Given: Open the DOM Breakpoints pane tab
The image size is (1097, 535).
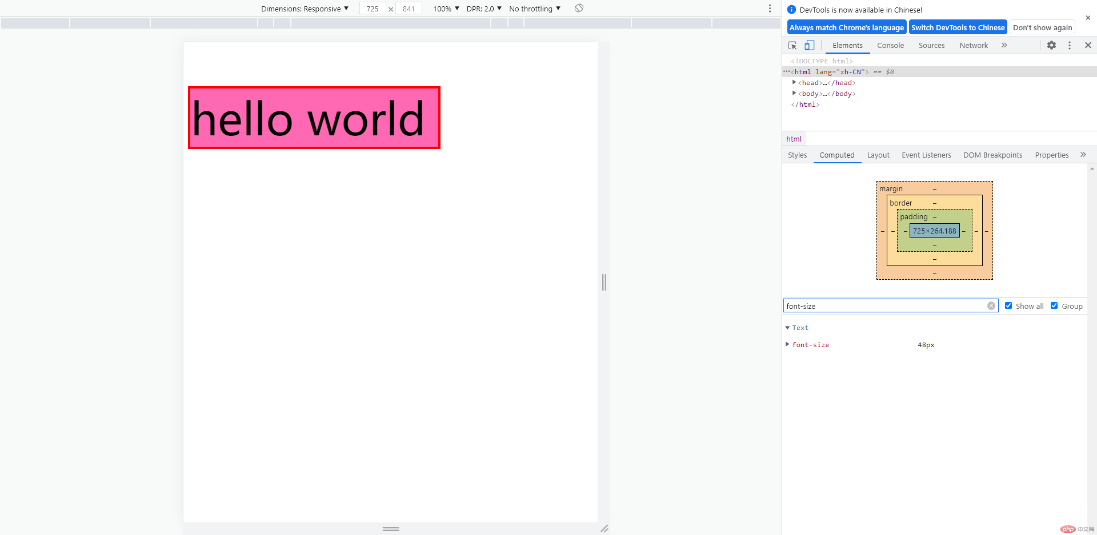Looking at the screenshot, I should 992,155.
